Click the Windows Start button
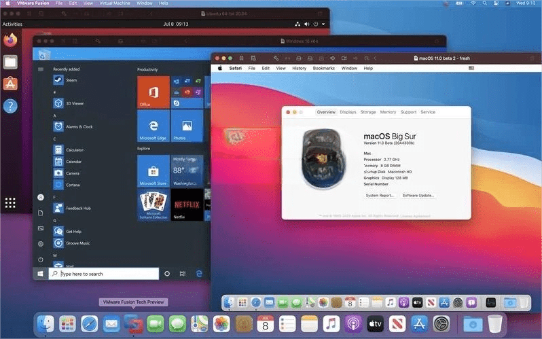Image resolution: width=542 pixels, height=339 pixels. tap(41, 274)
